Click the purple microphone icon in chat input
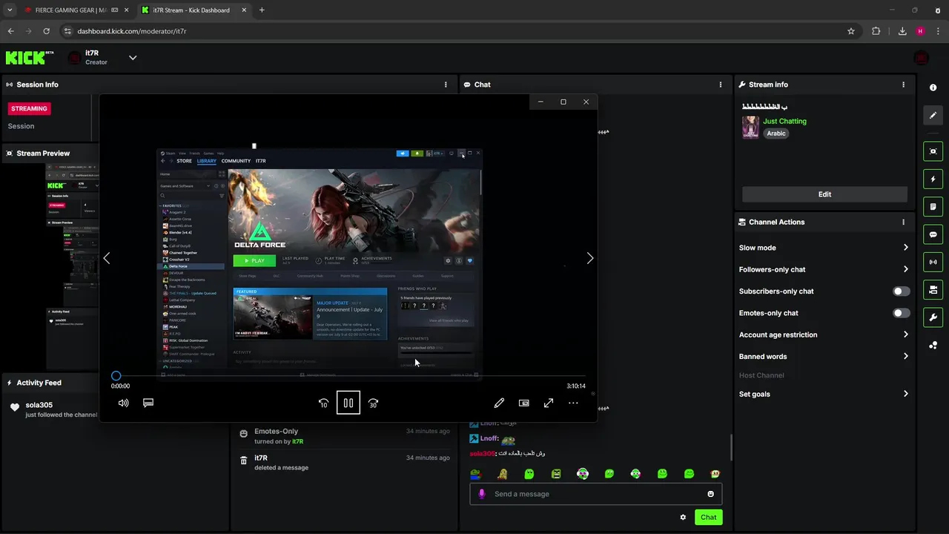This screenshot has width=949, height=534. point(481,494)
